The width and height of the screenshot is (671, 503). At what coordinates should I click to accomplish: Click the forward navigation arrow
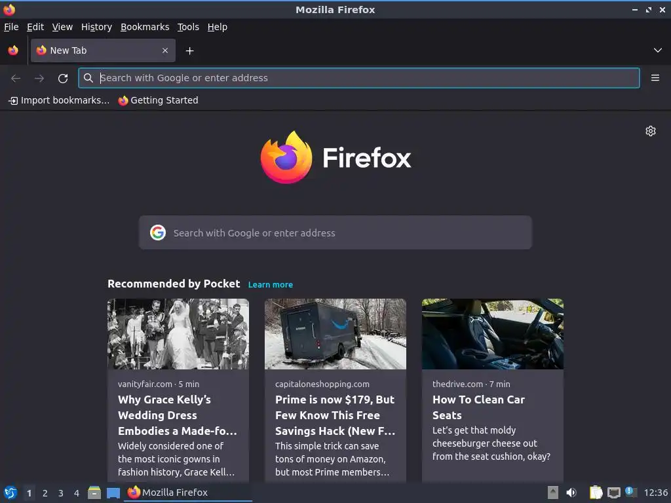pos(39,79)
